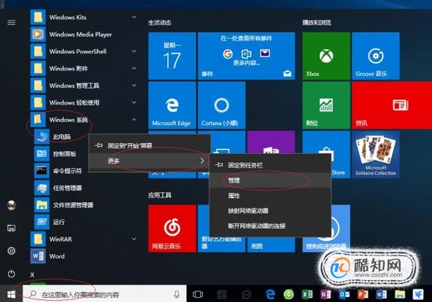Screen dimensions: 432x302
Task: Launch Edge from the taskbar
Action: 270,294
